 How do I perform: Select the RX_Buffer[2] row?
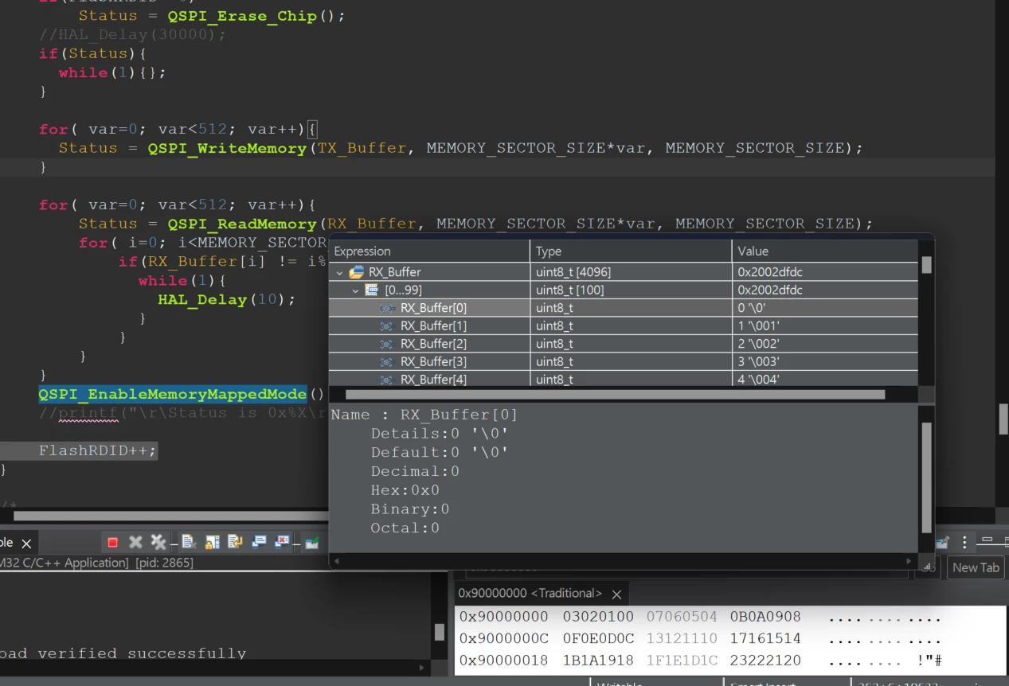click(624, 344)
